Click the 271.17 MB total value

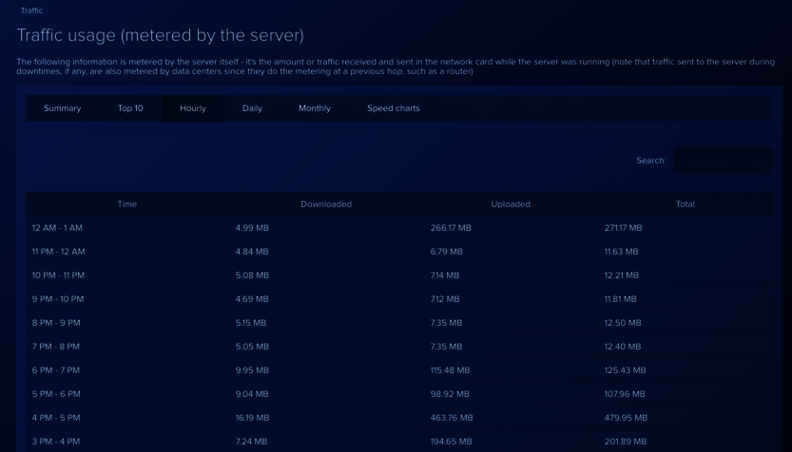(623, 228)
